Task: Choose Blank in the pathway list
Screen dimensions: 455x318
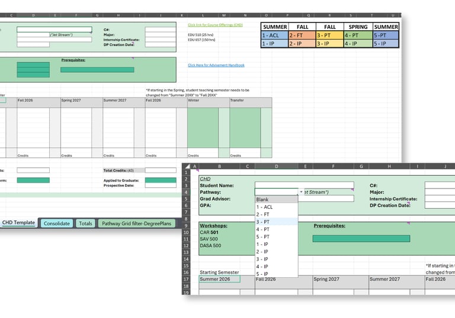Action: coord(276,200)
